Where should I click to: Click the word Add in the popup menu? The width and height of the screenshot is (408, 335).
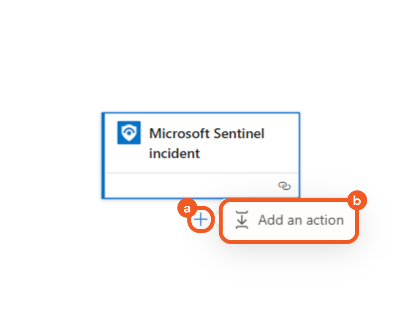click(x=271, y=220)
